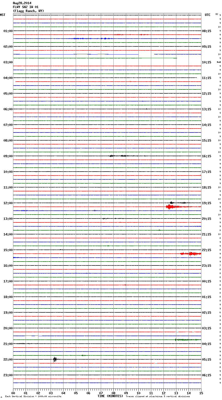Click the station code FLWY SHZ IW 01
The width and height of the screenshot is (222, 400).
pyautogui.click(x=26, y=7)
